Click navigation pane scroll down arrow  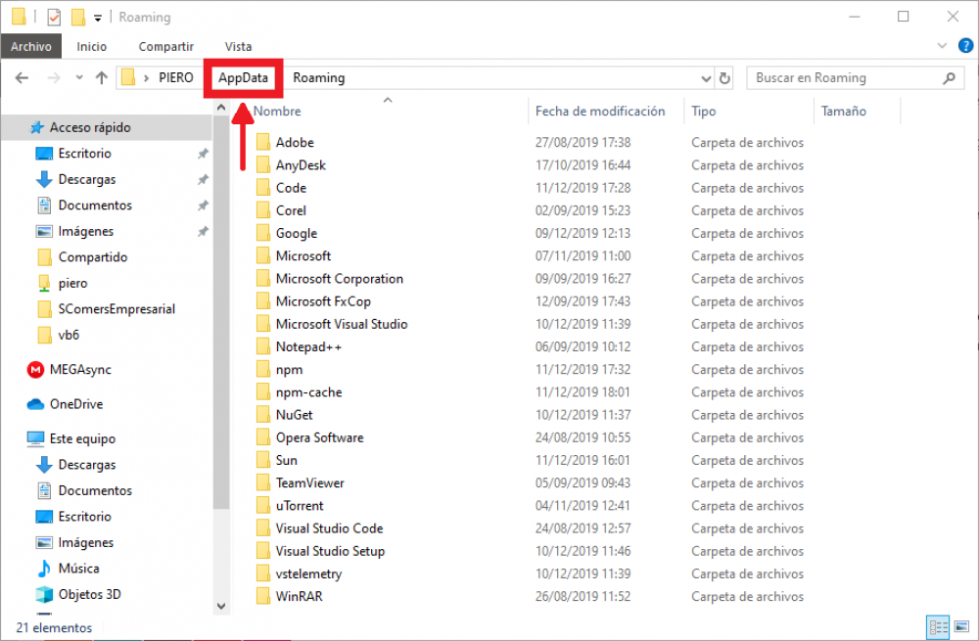point(221,606)
